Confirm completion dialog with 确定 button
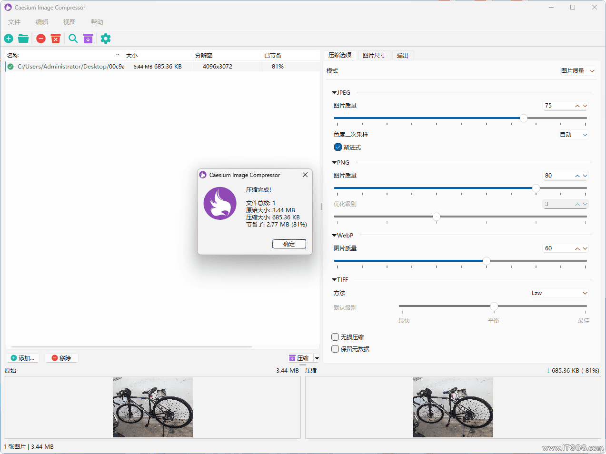Image resolution: width=606 pixels, height=454 pixels. 289,244
